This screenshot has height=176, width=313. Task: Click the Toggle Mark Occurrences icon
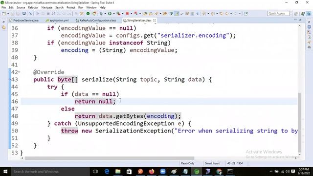point(177,14)
